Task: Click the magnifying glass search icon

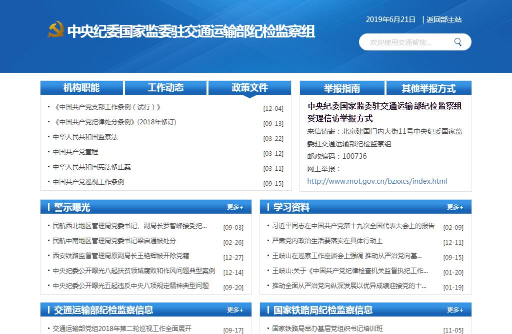Action: pos(457,42)
